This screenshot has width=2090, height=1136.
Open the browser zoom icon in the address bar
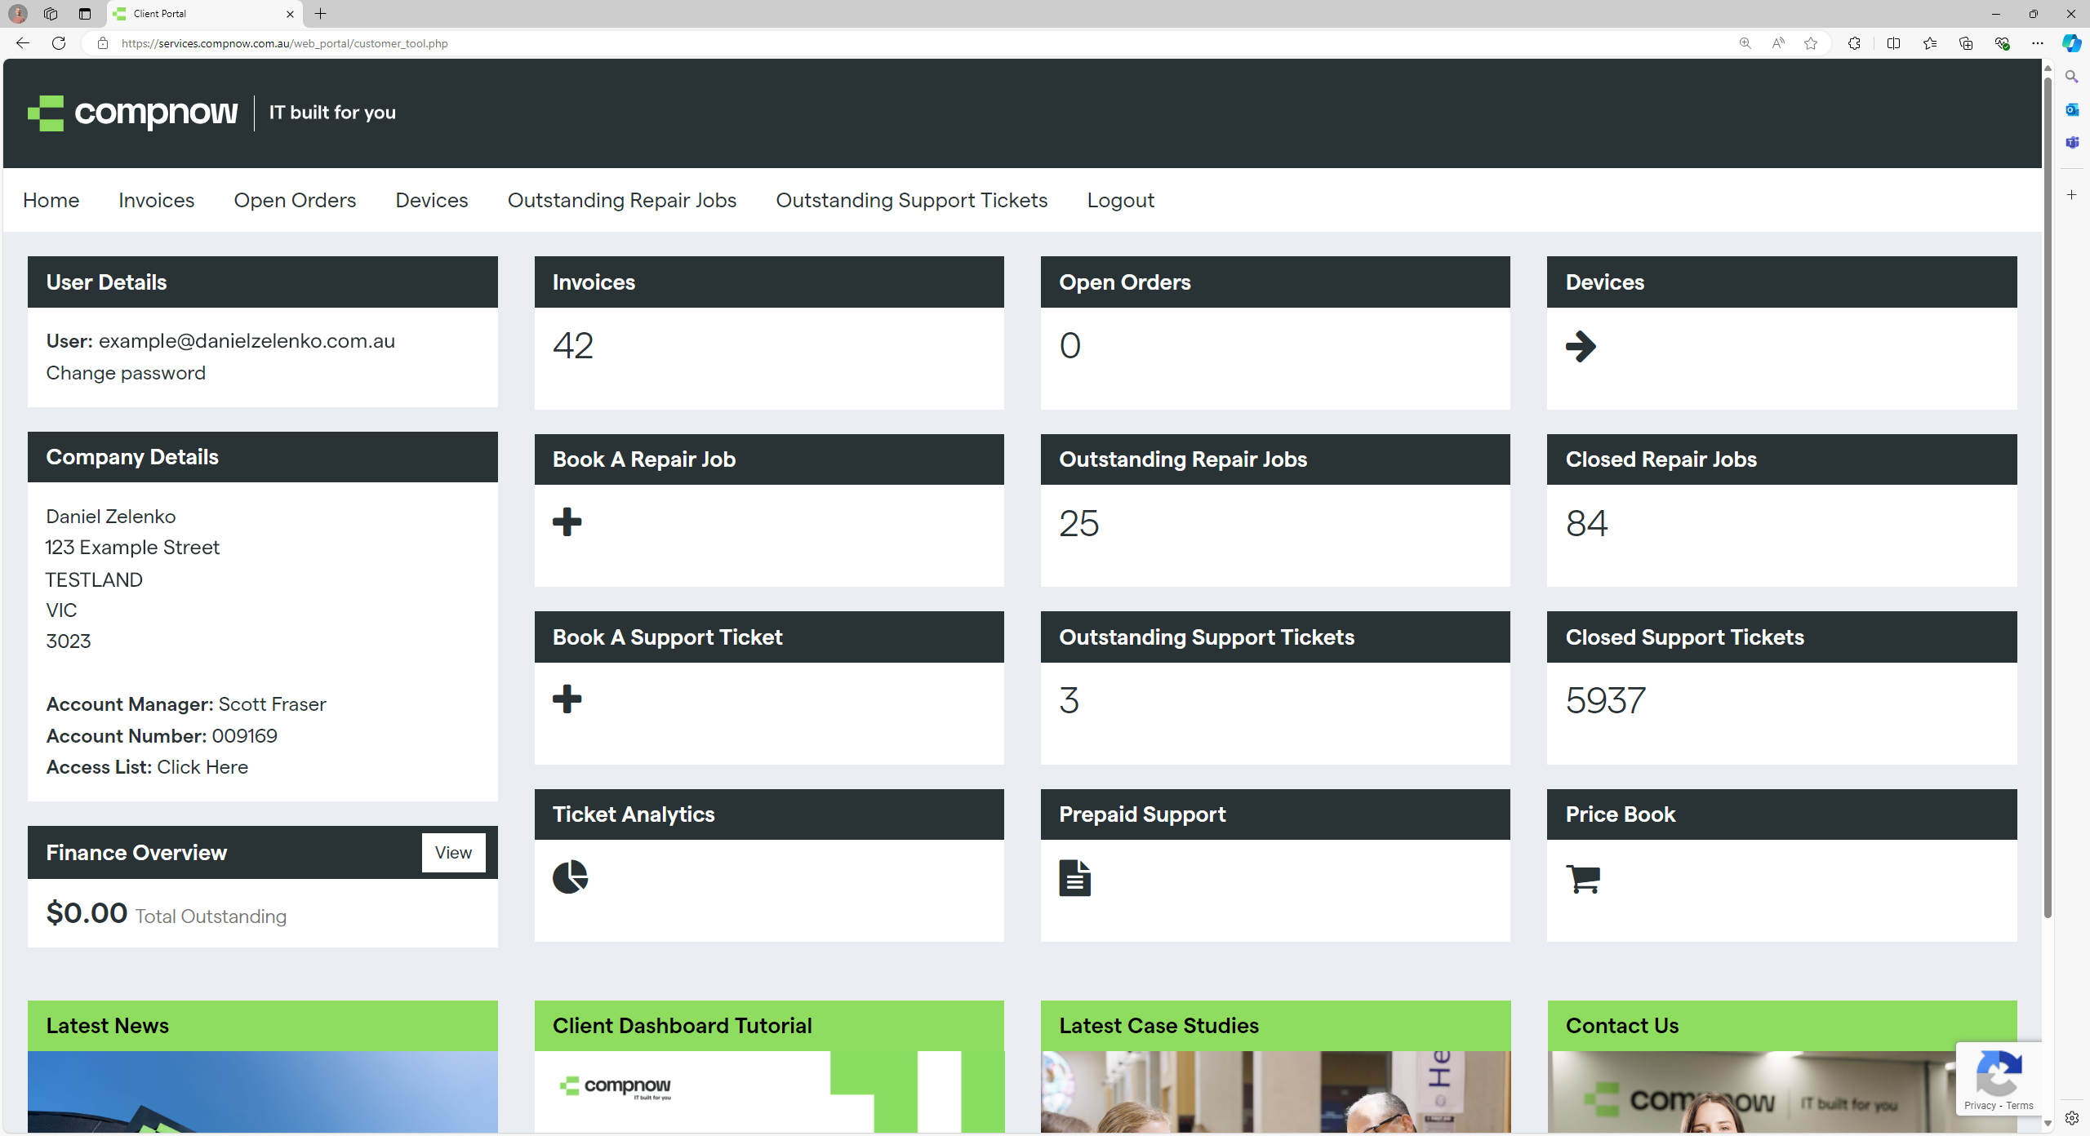click(x=1745, y=43)
